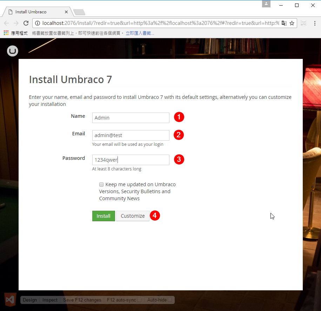The image size is (321, 311).
Task: Open a new browser tab
Action: [x=79, y=12]
